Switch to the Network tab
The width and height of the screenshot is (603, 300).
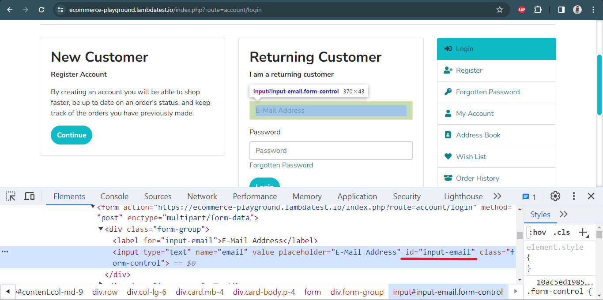coord(202,196)
